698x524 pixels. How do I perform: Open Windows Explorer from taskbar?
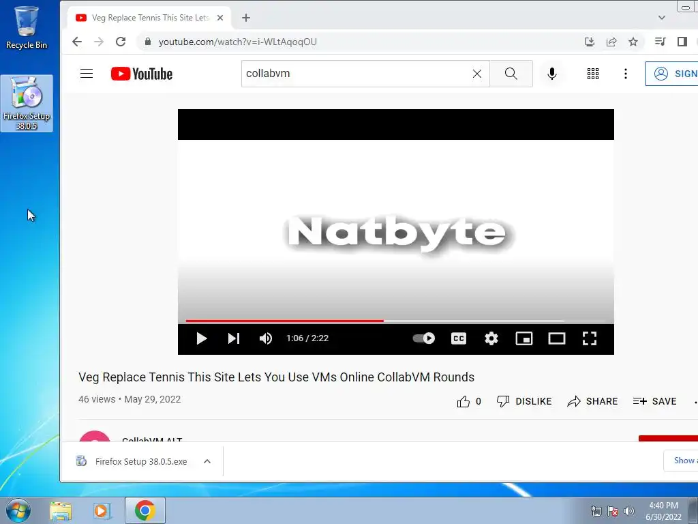61,510
